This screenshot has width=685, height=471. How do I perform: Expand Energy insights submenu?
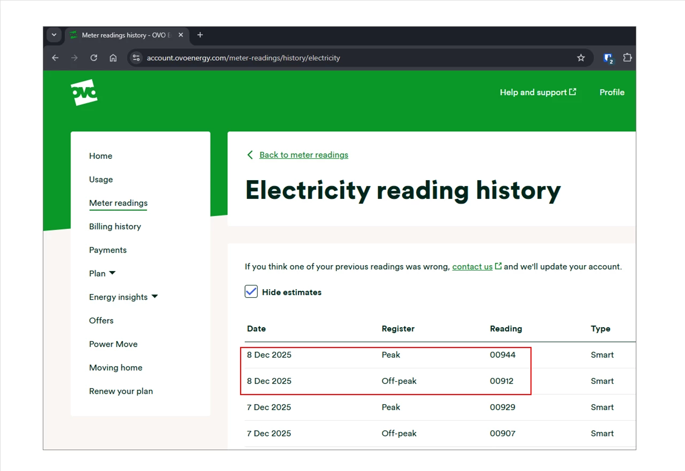[124, 297]
